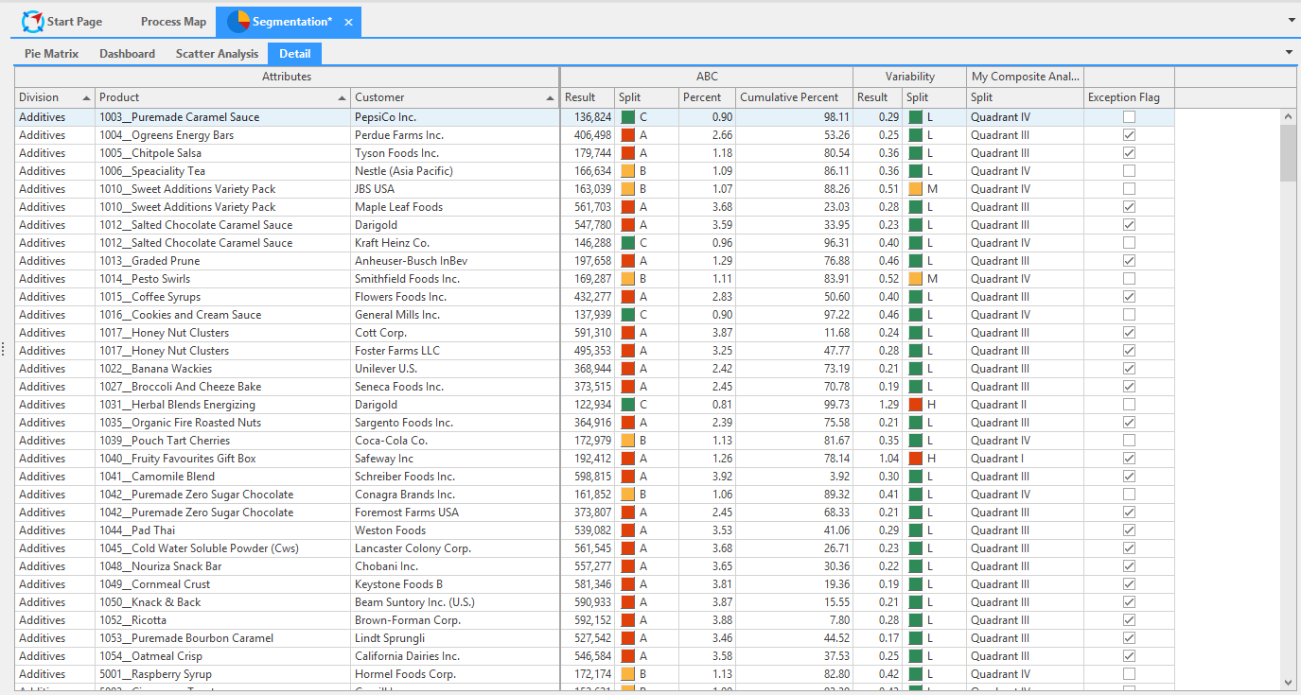Toggle Exception Flag for Tyson Foods Inc. row
Screen dimensions: 1301x695
[1129, 153]
